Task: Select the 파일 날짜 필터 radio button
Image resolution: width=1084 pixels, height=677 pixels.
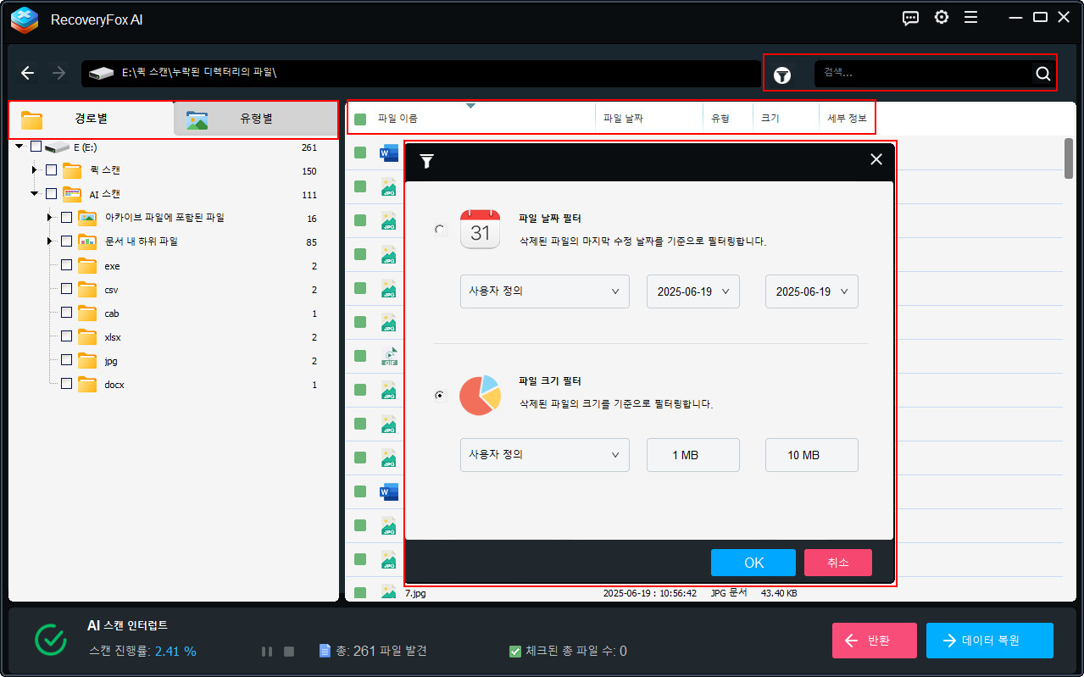Action: [x=439, y=229]
